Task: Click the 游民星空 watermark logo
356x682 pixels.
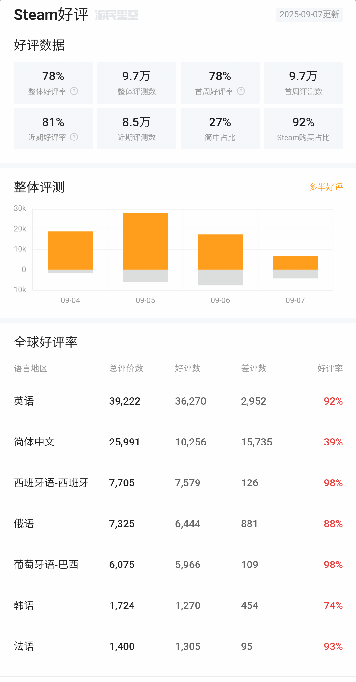Action: pos(117,15)
